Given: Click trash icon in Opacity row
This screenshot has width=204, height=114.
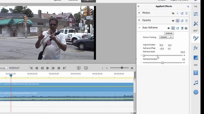Looking at the screenshot, I should pyautogui.click(x=186, y=21).
